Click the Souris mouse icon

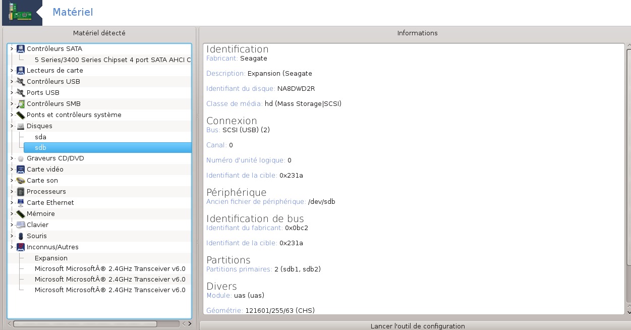tap(21, 236)
